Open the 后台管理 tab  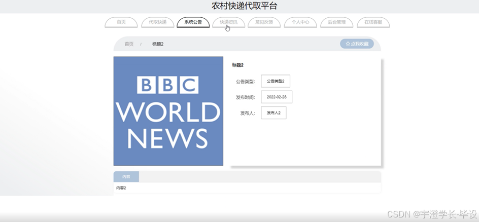(x=336, y=22)
